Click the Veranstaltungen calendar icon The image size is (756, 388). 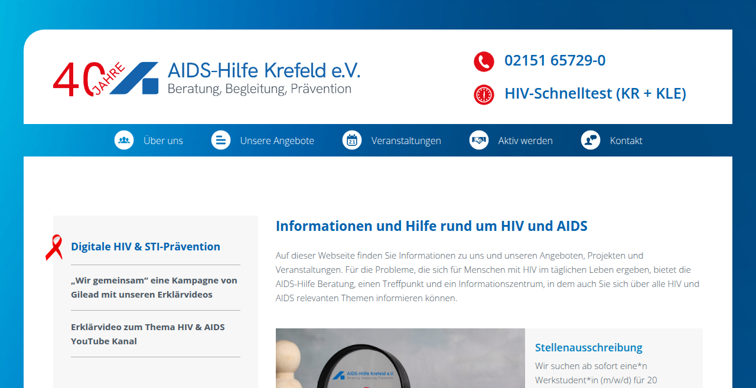(x=352, y=140)
